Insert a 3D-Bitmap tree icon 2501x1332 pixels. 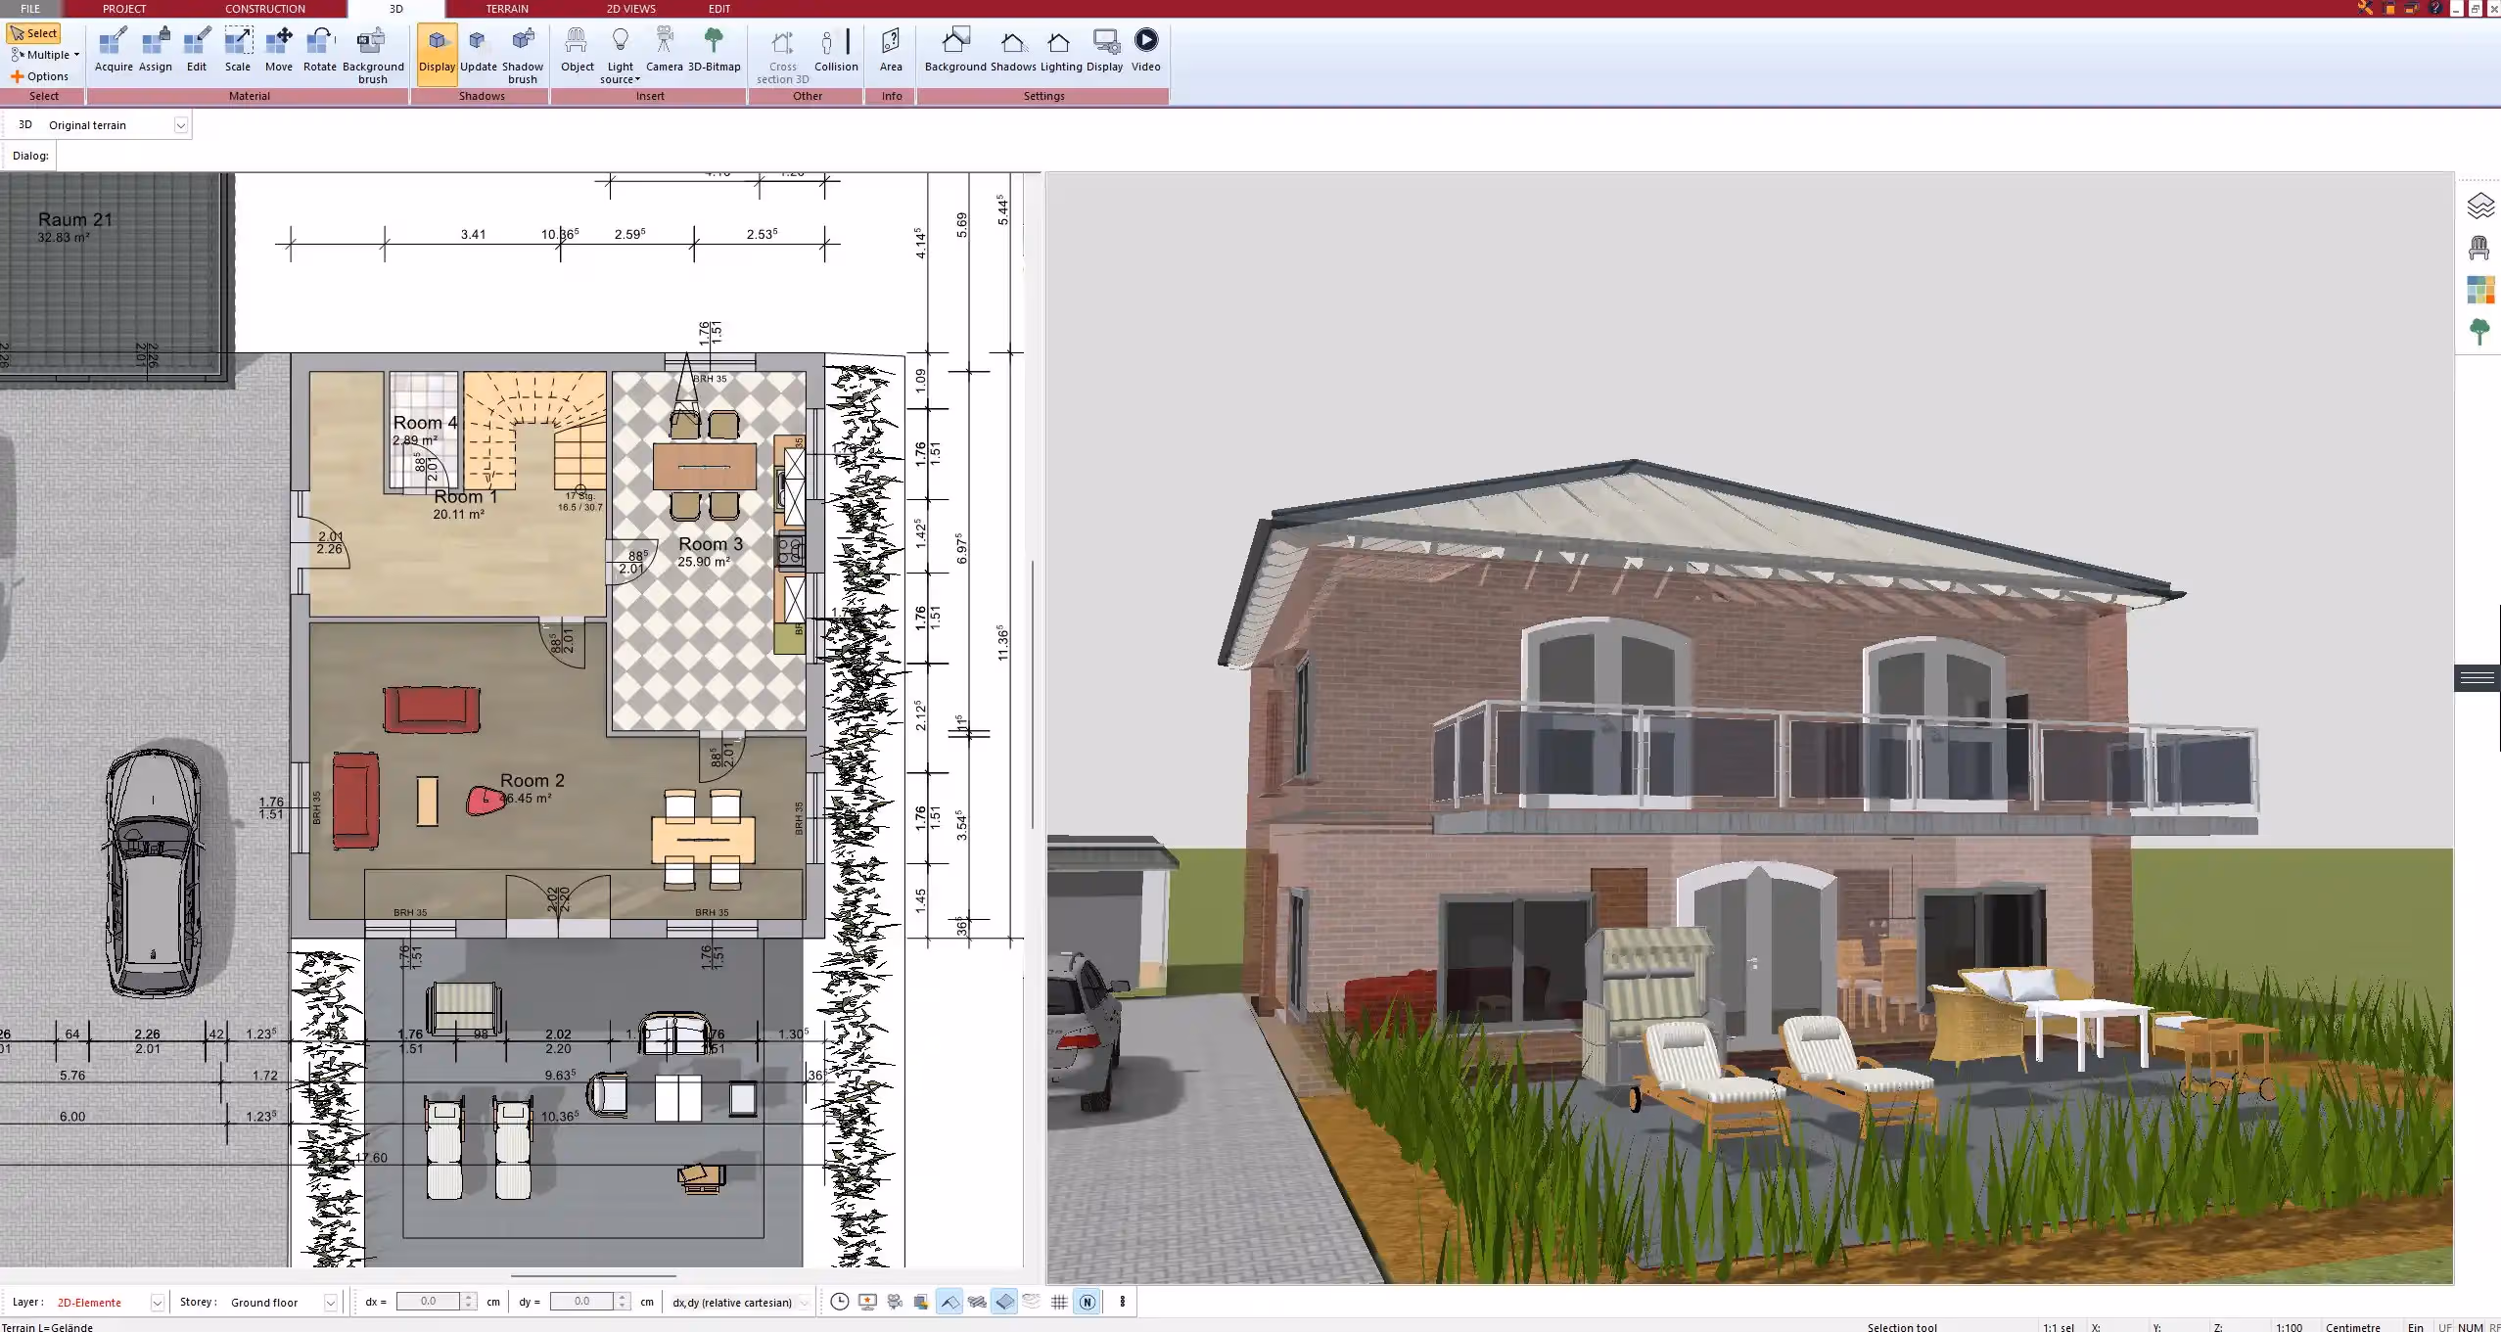click(714, 50)
